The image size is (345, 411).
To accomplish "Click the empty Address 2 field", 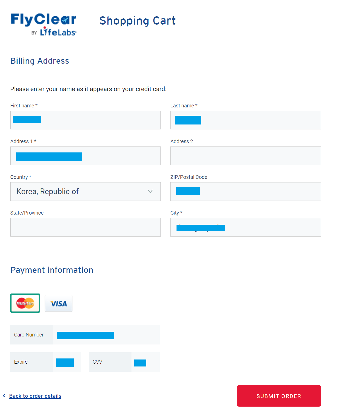I will [245, 156].
